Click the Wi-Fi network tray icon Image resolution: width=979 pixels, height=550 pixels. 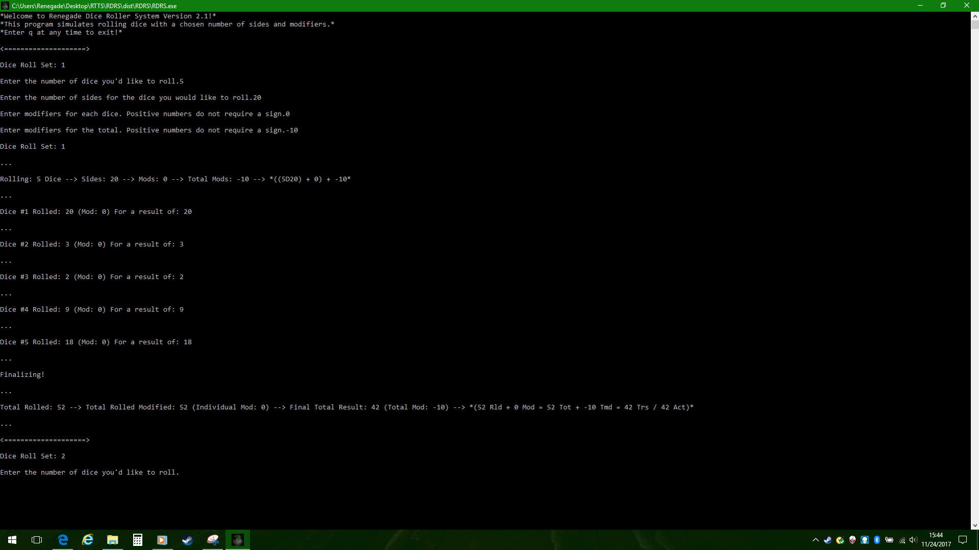(x=902, y=540)
